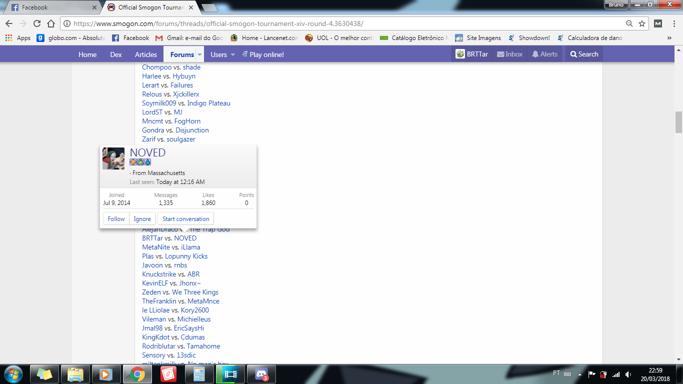This screenshot has height=384, width=683.
Task: Open the Alerts bell in forum navbar
Action: pyautogui.click(x=544, y=54)
